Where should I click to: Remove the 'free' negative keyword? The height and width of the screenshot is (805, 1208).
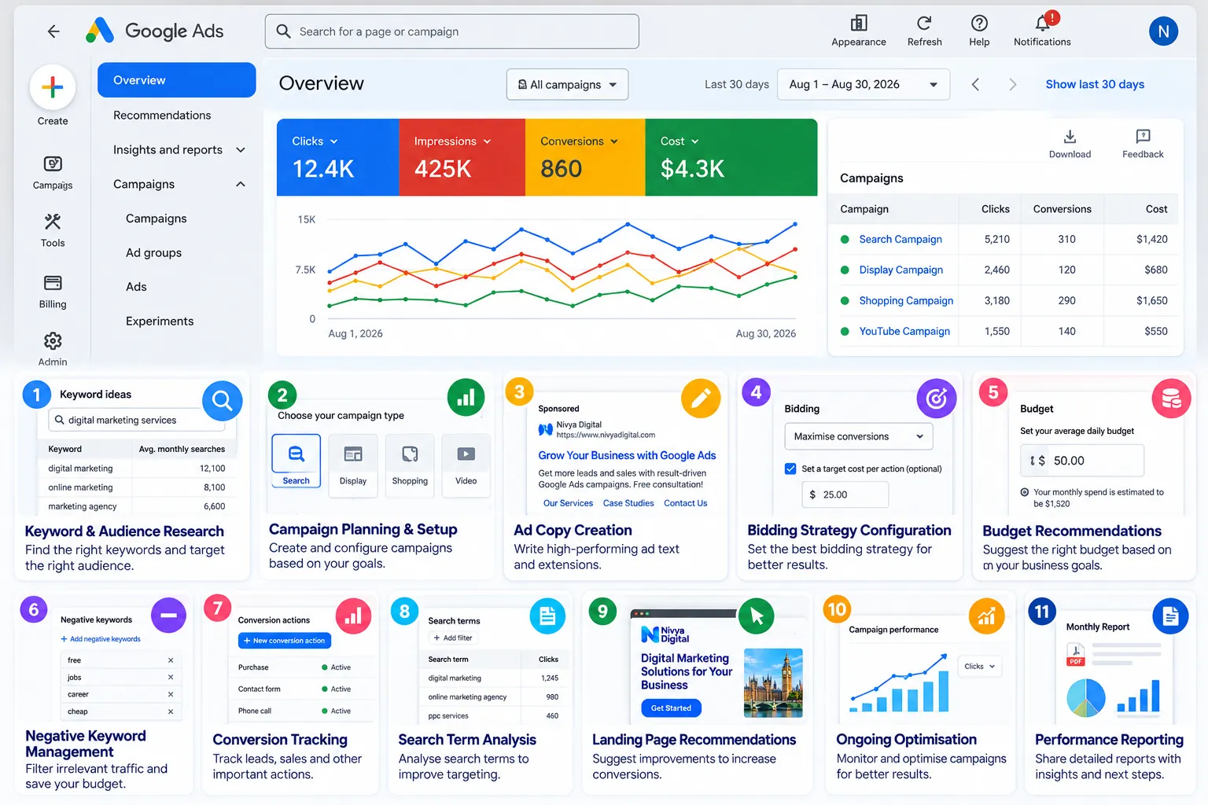171,660
